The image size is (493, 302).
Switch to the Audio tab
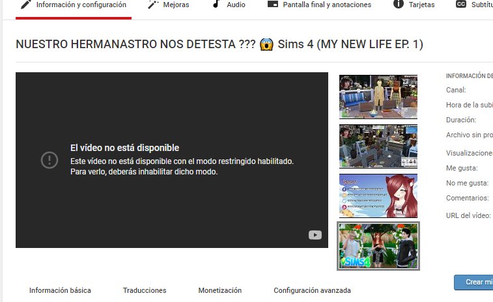(x=229, y=5)
